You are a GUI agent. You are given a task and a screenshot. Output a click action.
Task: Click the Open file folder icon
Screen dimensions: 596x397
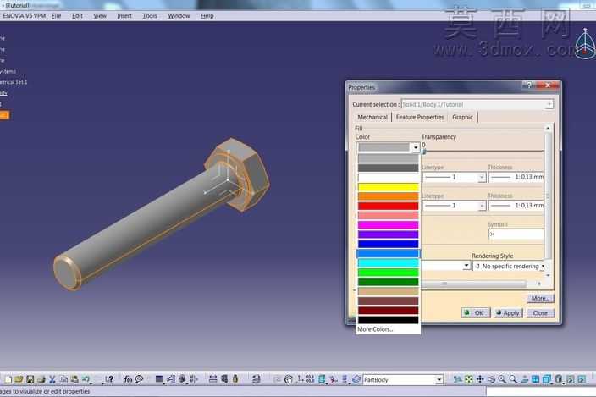pyautogui.click(x=19, y=379)
